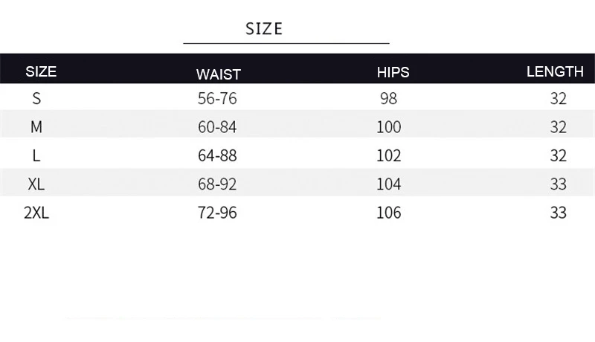
Task: Click the SIZE title heading
Action: [264, 29]
